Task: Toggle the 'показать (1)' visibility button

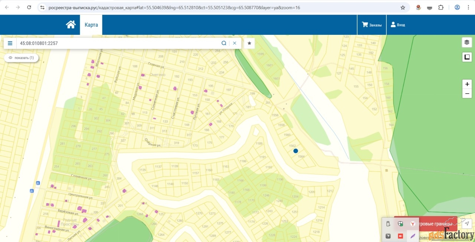Action: tap(21, 58)
